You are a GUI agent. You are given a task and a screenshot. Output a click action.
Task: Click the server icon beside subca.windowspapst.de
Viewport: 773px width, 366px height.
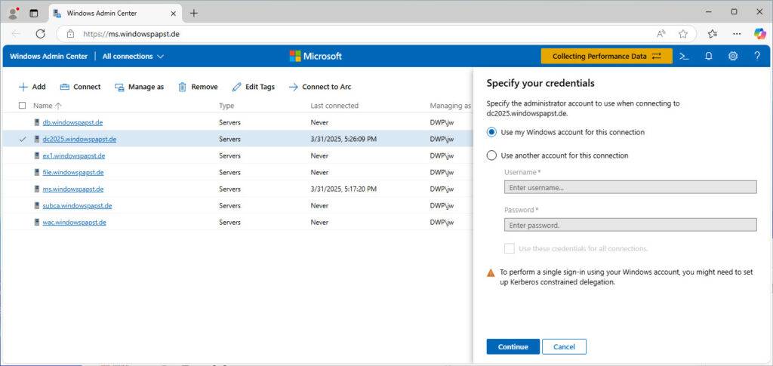point(36,206)
